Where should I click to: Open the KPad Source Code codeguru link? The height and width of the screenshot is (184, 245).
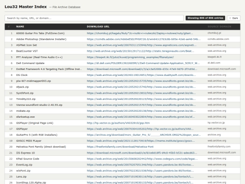click(x=142, y=159)
